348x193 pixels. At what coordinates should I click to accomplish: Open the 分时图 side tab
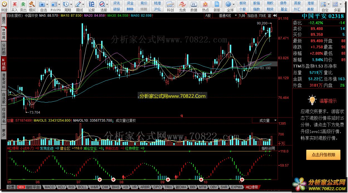(4, 49)
